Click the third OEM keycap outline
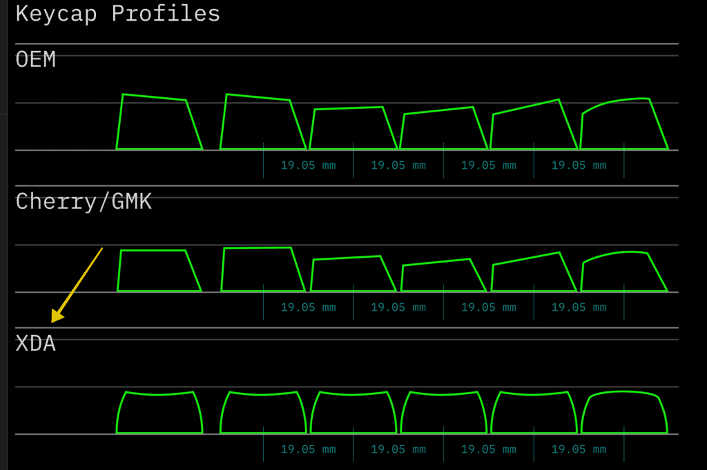The width and height of the screenshot is (707, 470). tap(353, 128)
